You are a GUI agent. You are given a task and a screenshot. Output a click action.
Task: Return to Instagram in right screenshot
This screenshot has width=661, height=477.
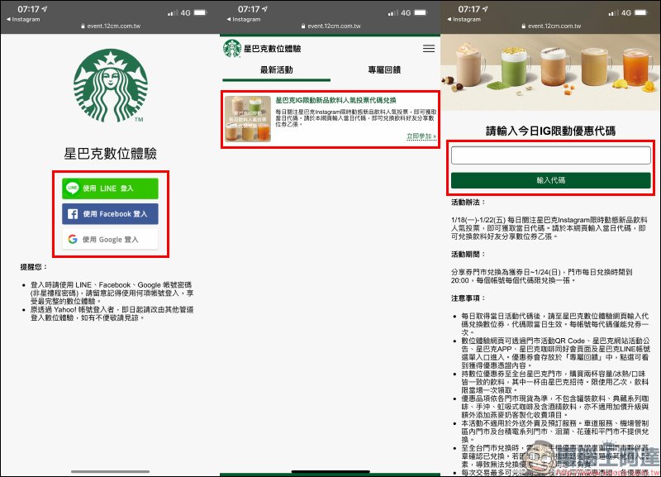click(464, 19)
